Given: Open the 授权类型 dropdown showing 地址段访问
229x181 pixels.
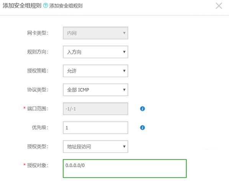Looking at the screenshot, I should click(95, 147).
